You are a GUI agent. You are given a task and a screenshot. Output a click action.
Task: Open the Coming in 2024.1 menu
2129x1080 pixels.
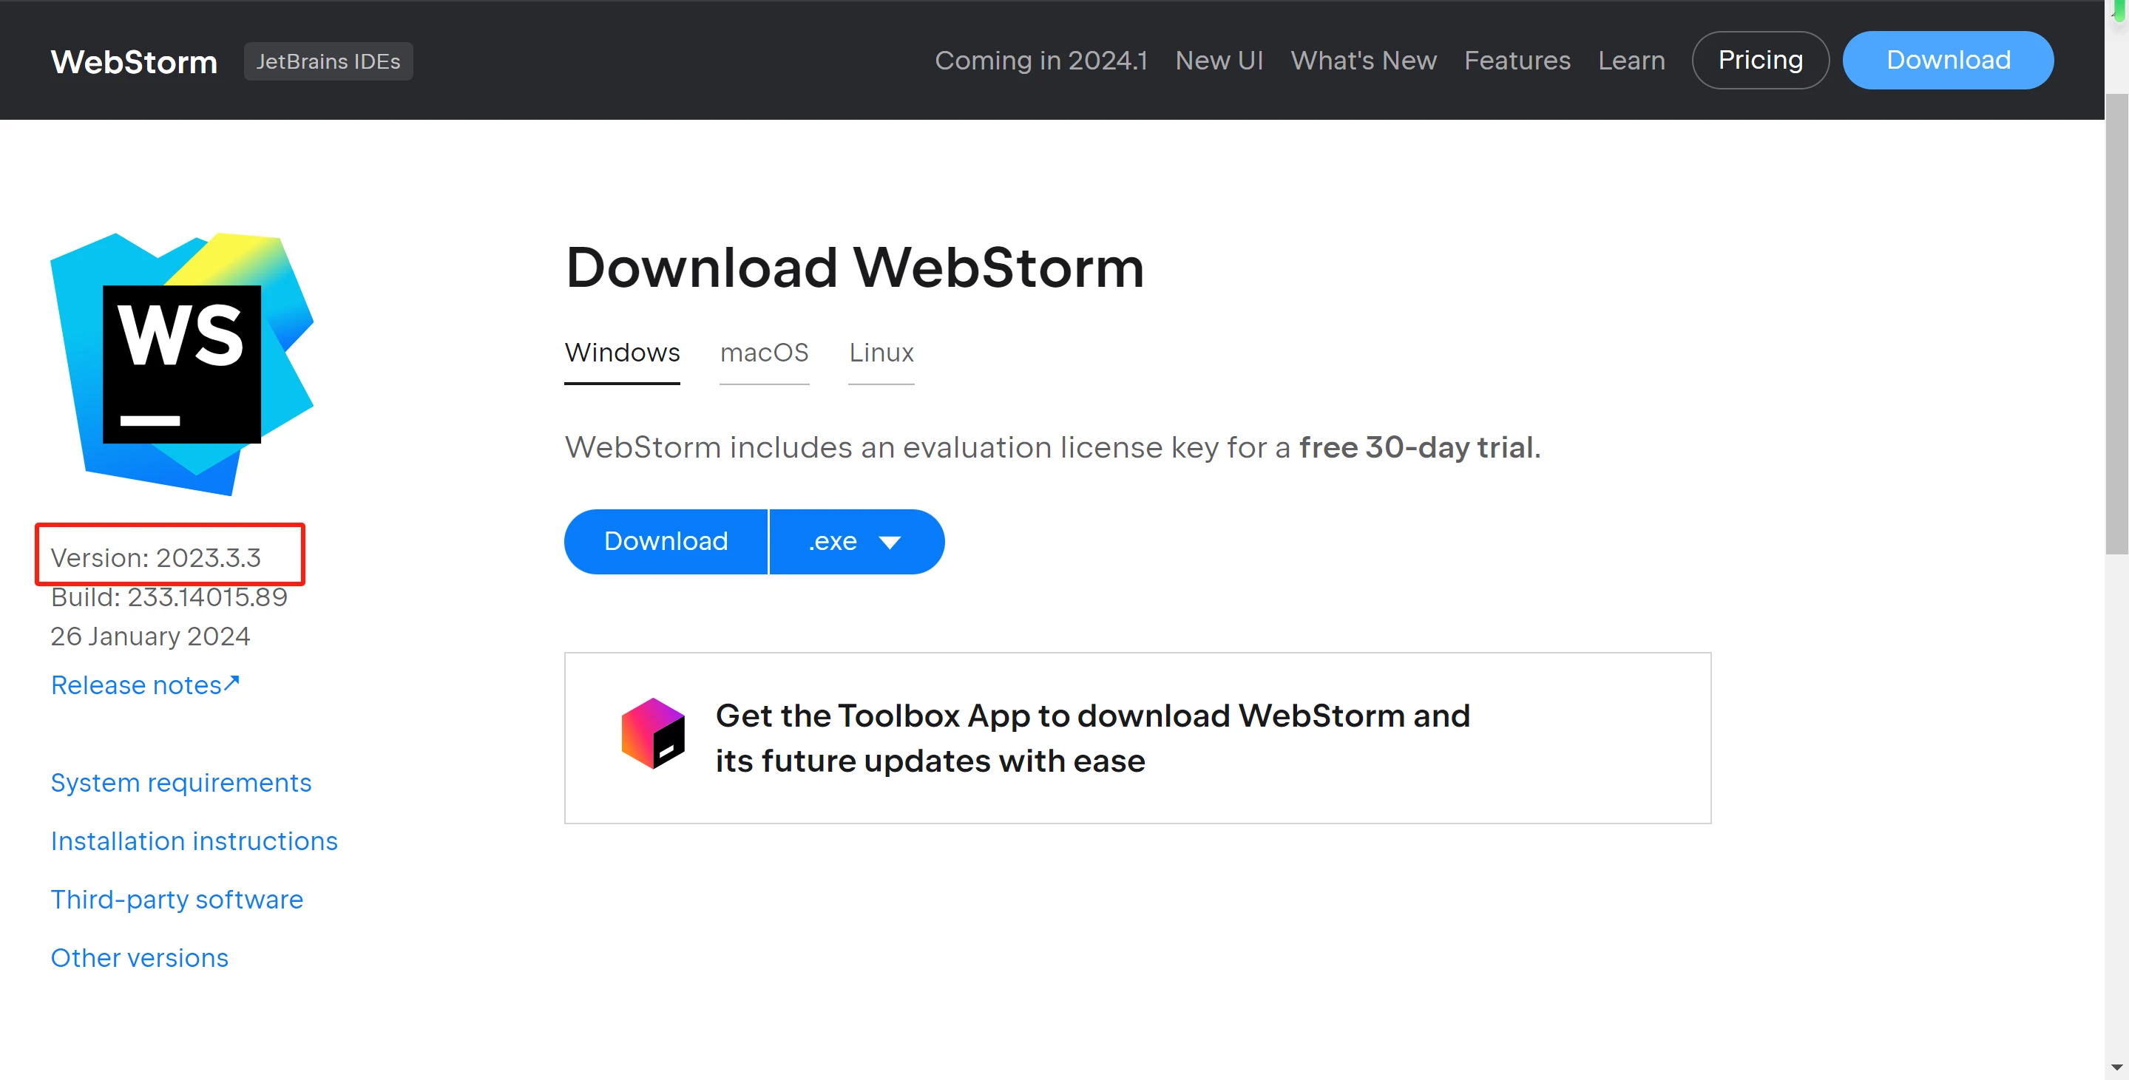[1039, 59]
